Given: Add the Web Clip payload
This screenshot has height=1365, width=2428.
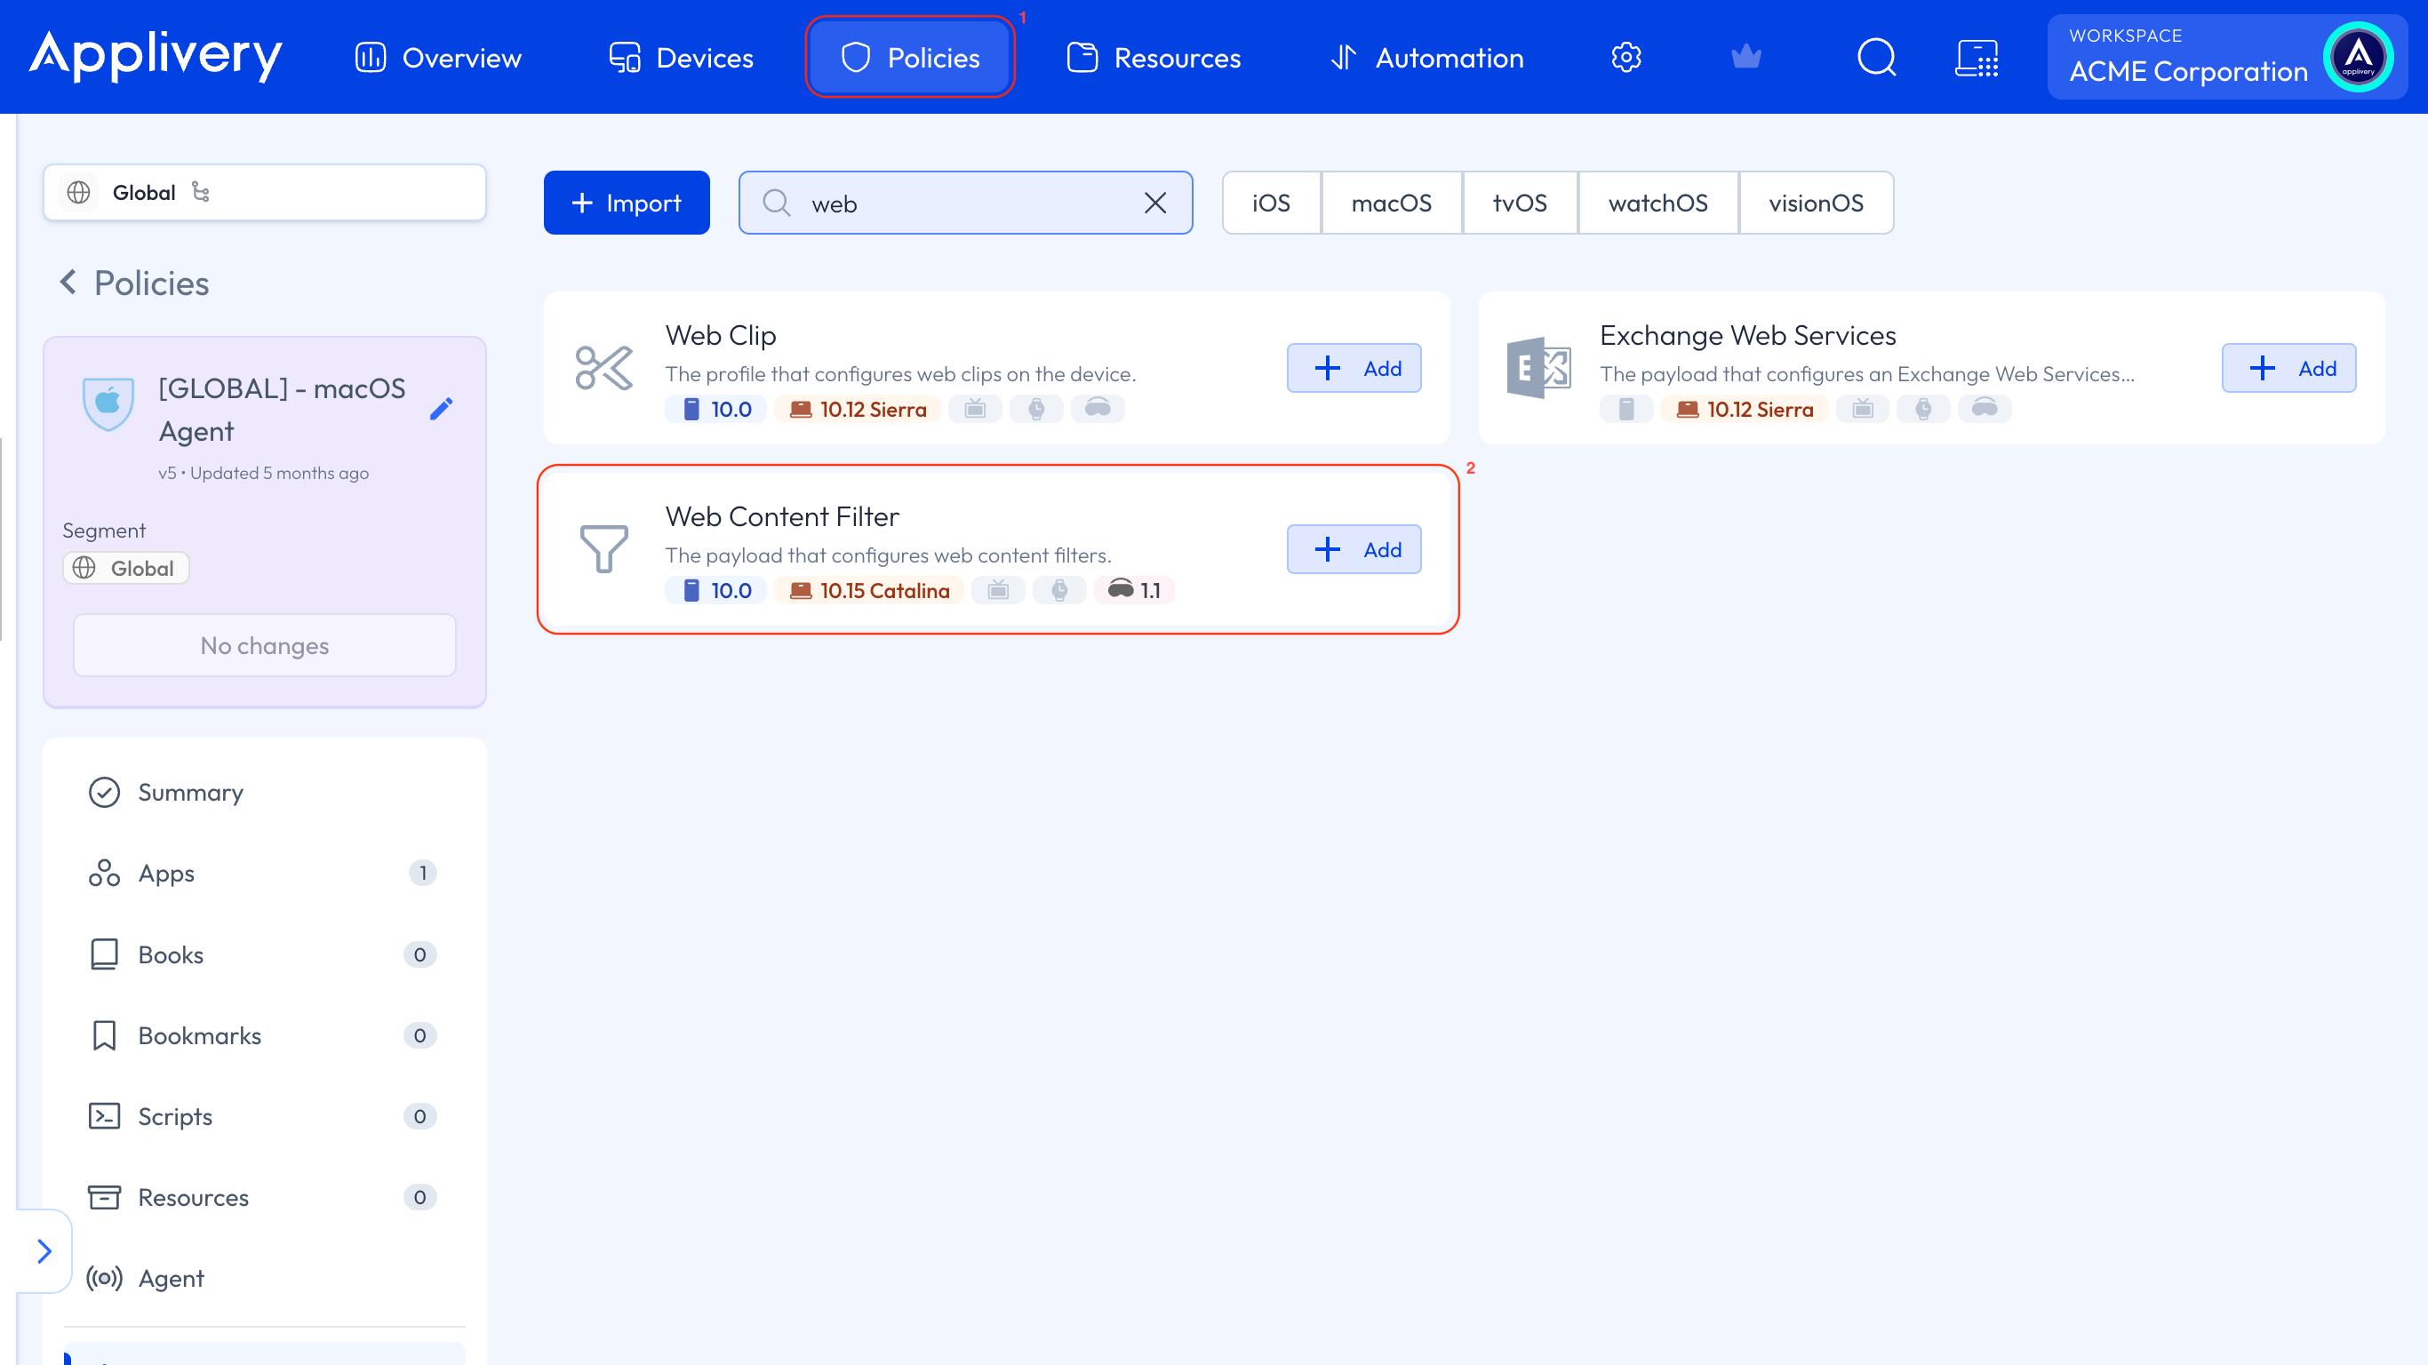Looking at the screenshot, I should pos(1354,369).
